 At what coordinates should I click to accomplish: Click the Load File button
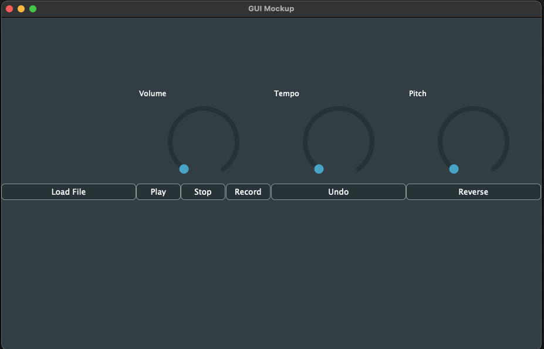click(x=69, y=192)
